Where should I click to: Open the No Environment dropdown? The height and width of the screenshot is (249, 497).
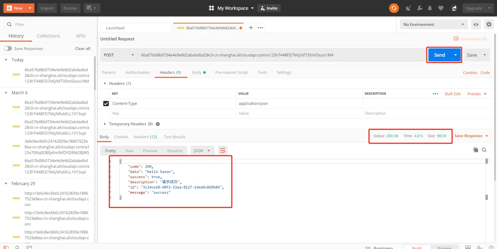point(433,25)
